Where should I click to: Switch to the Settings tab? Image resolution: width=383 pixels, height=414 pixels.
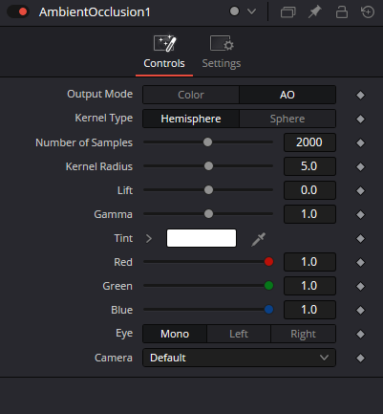pos(222,53)
